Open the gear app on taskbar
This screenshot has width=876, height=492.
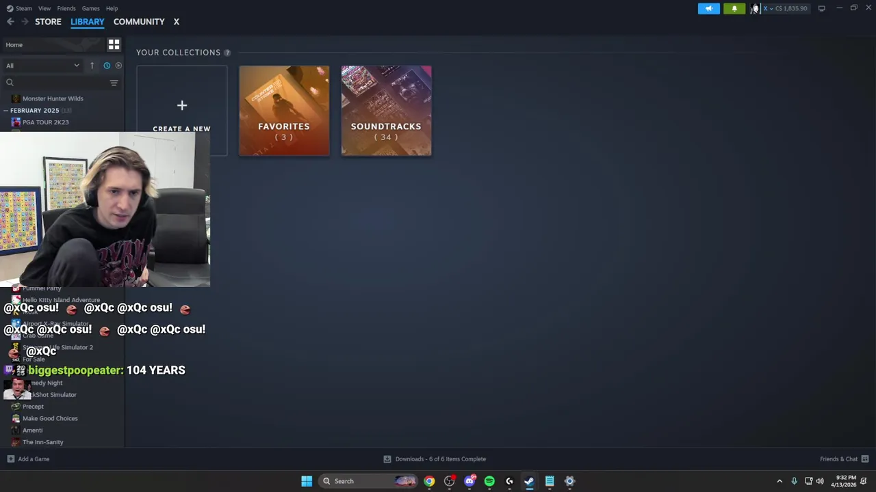coord(569,481)
